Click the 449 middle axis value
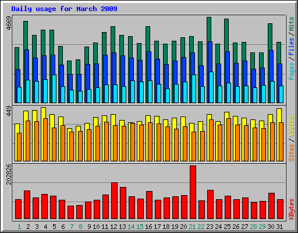Viewport: 298px width, 233px height. (x=9, y=111)
